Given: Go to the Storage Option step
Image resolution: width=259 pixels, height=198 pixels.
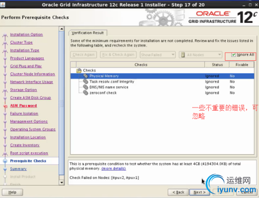Looking at the screenshot, I should pos(23,90).
